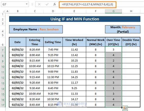Screen dimensions: 144x111
Task: Select overtime cell for 02/08/22 showing 1
Action: 113,88
